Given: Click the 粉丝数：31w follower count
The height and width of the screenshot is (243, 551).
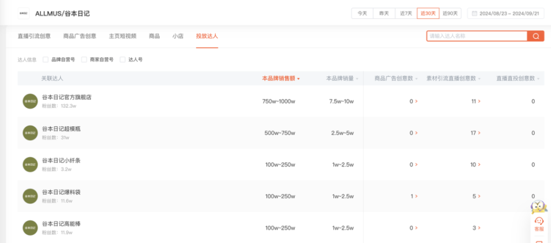Looking at the screenshot, I should point(55,137).
